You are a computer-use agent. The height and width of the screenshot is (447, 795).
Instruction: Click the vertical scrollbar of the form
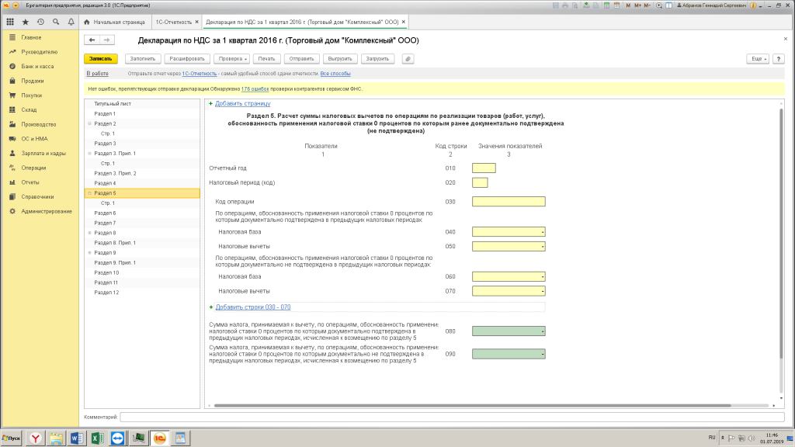(781, 233)
